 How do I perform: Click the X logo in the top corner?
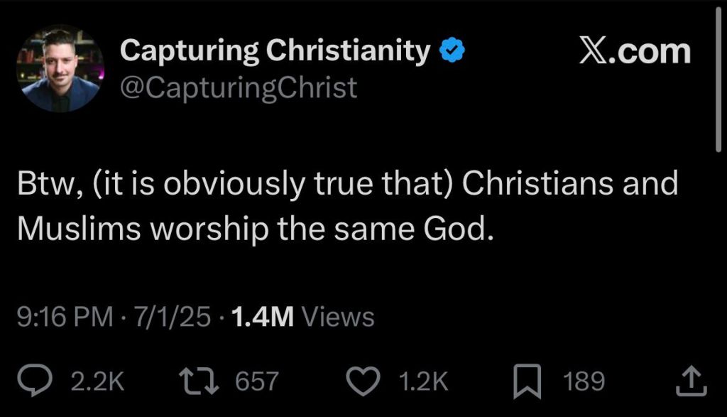point(594,52)
